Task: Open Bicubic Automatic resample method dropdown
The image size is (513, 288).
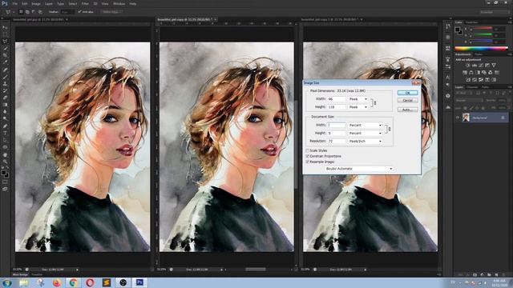Action: 359,169
